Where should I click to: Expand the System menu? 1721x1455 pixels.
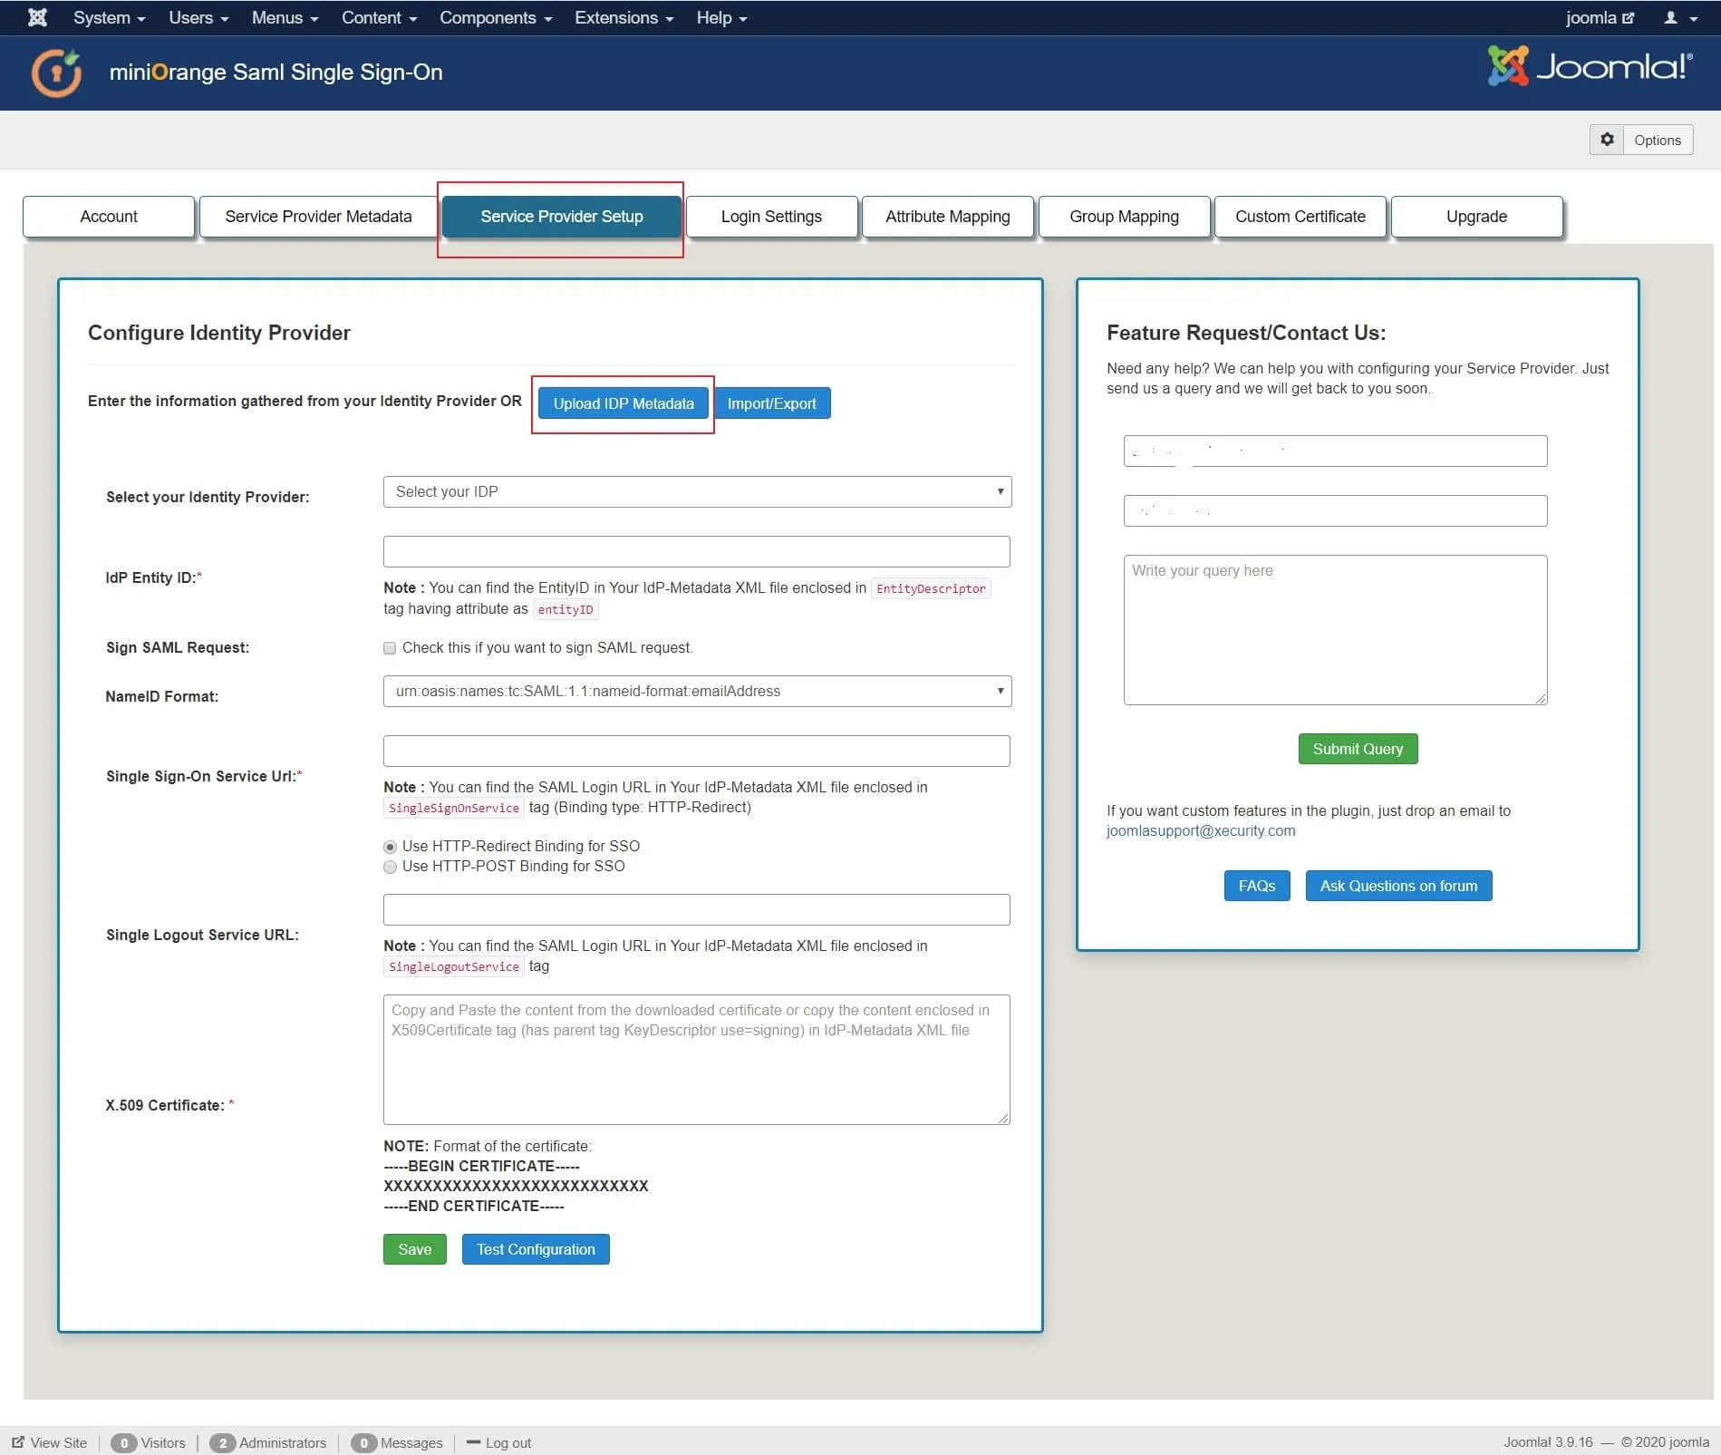click(109, 17)
